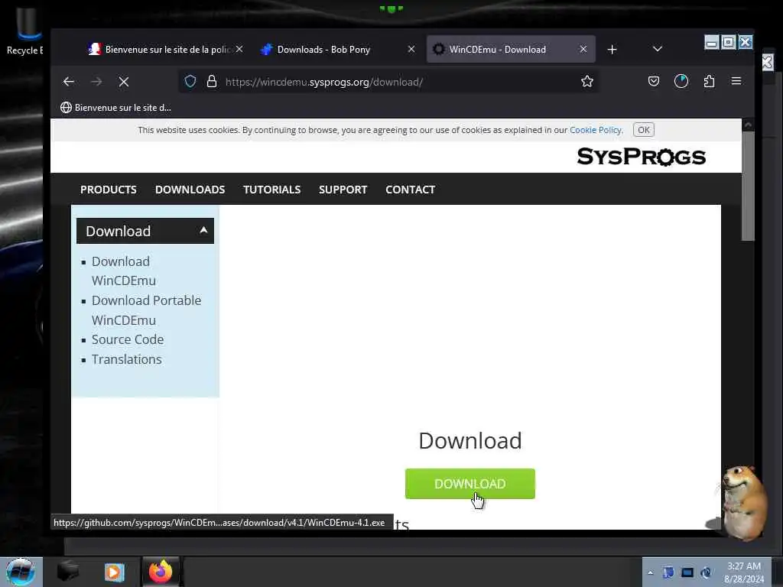Click the network monitor tray icon
This screenshot has width=783, height=587.
pyautogui.click(x=687, y=572)
